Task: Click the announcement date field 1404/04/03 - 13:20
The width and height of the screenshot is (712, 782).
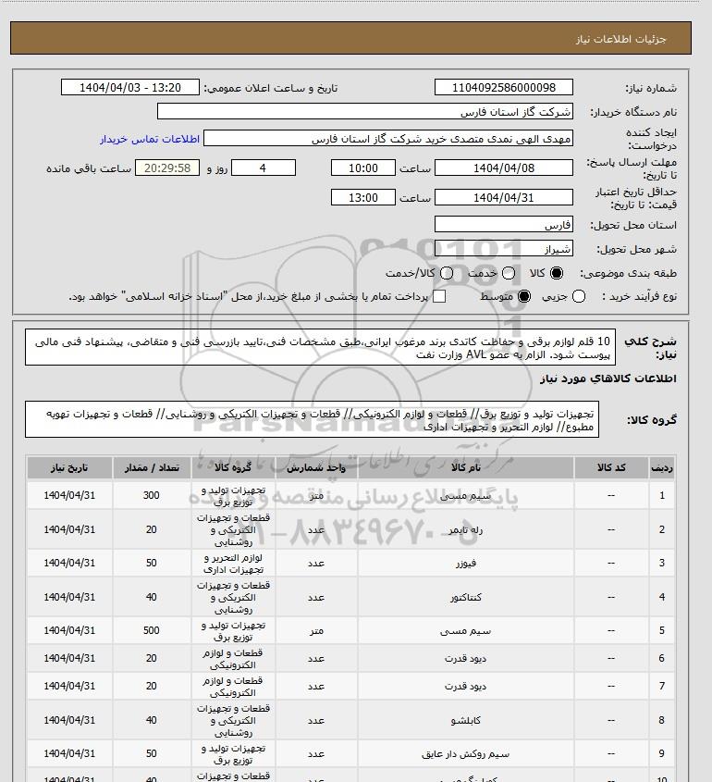Action: tap(130, 87)
